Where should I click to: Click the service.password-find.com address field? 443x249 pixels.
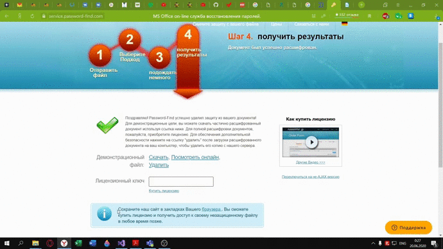pos(75,16)
